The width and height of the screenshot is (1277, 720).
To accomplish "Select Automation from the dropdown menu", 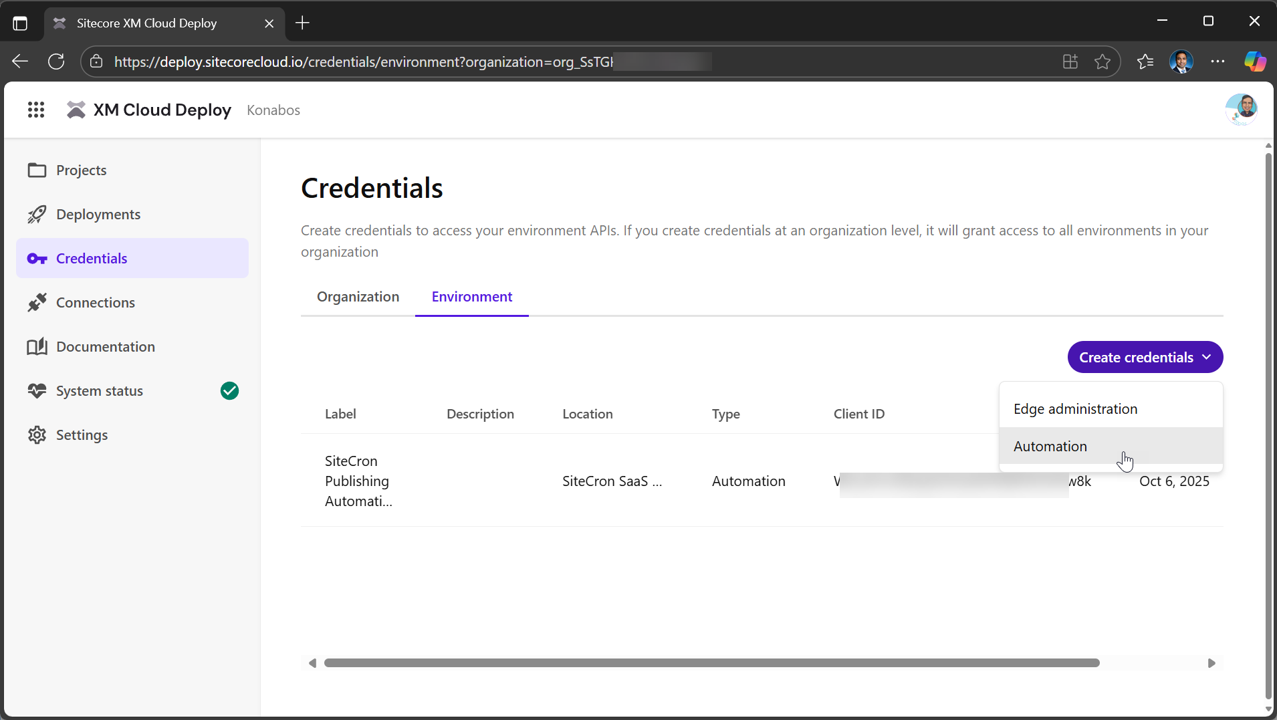I will (x=1050, y=447).
